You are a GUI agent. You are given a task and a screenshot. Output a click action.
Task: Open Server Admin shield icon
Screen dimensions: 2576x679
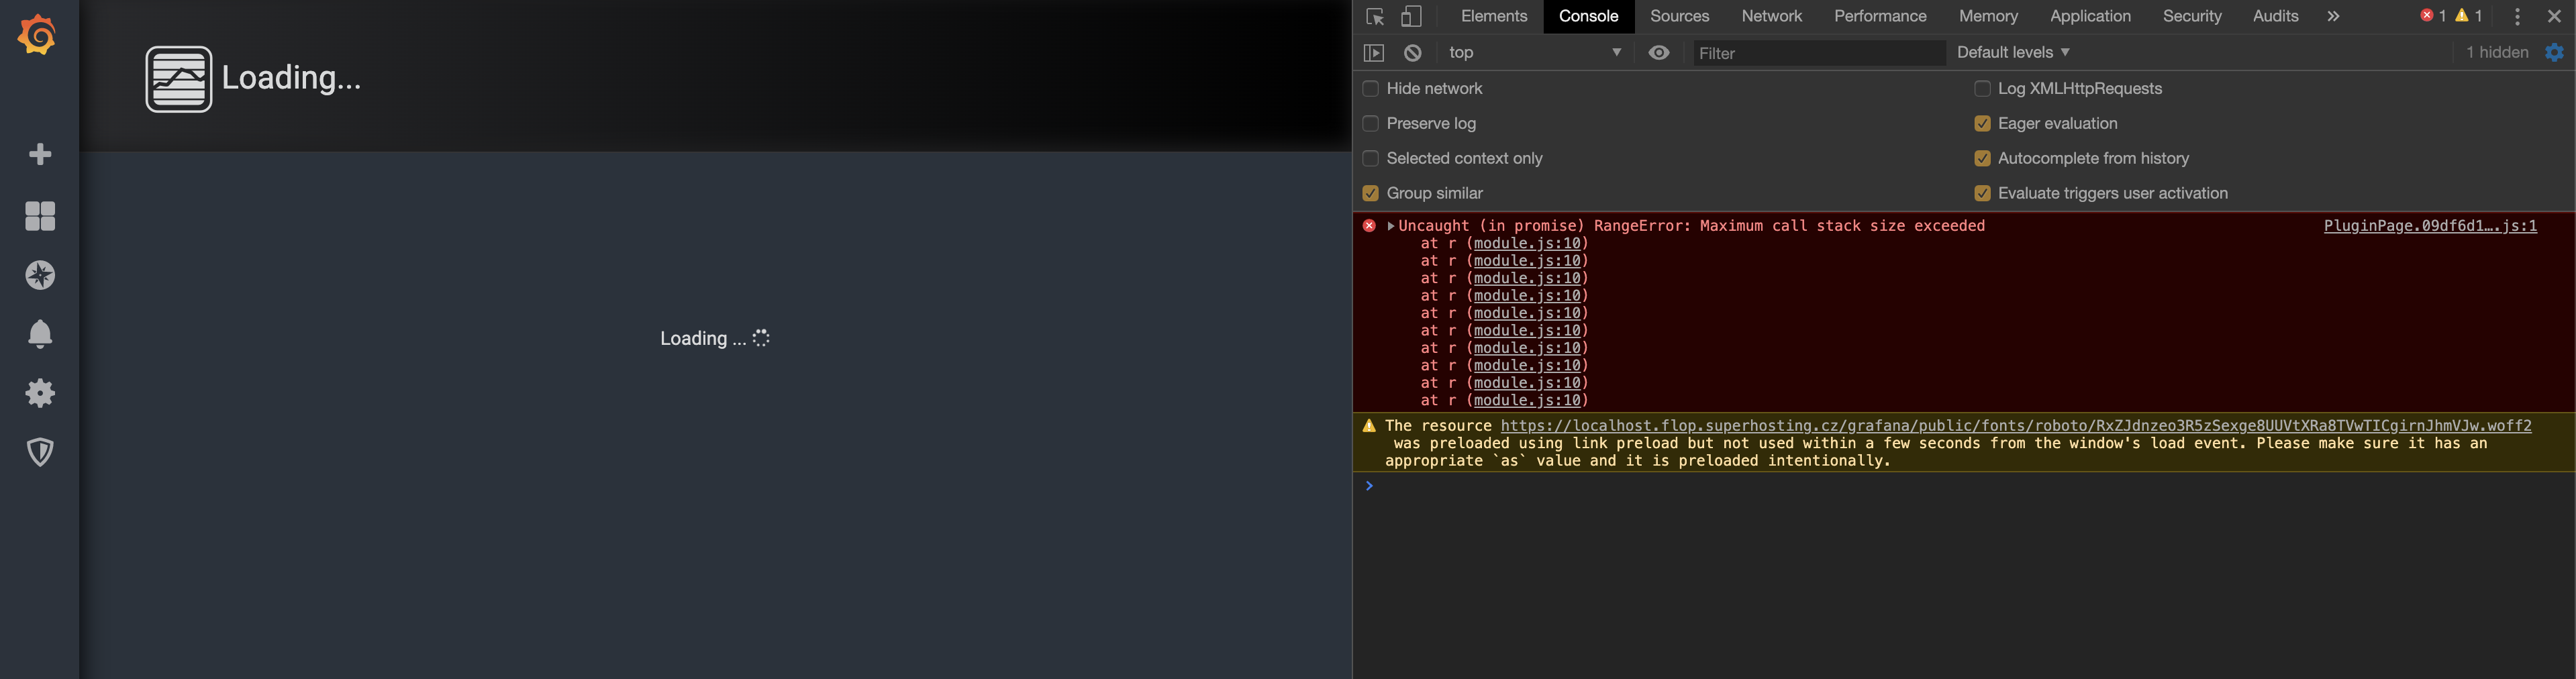(39, 452)
